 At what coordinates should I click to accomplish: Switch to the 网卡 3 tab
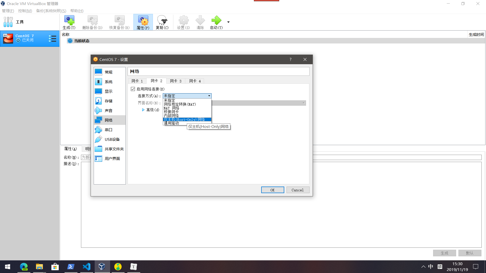[x=176, y=81]
